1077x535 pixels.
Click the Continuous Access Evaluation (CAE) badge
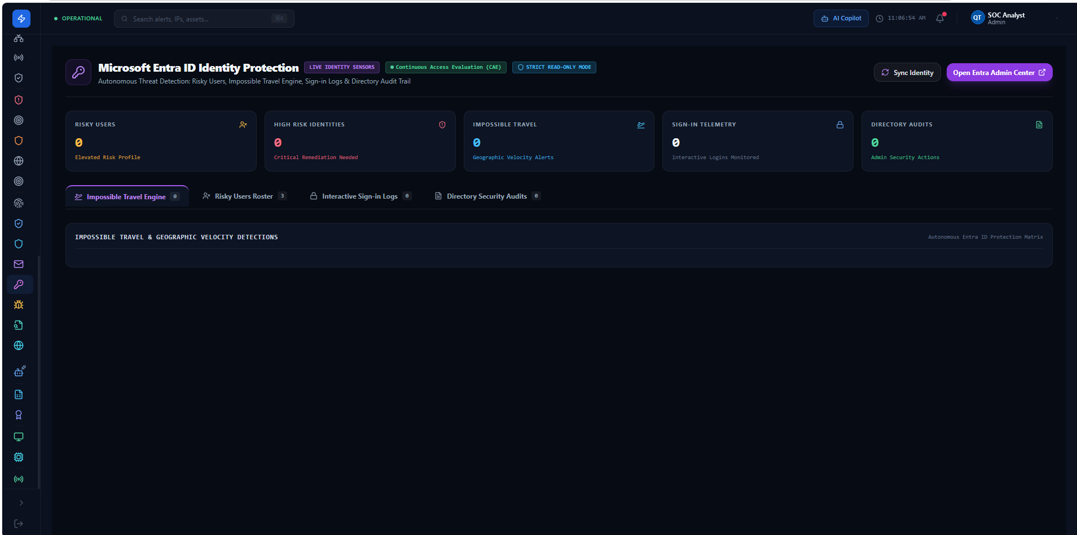[x=446, y=67]
